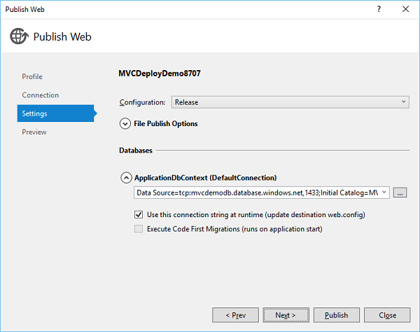Screen dimensions: 420x332
Task: Open the Preview step
Action: coord(34,132)
